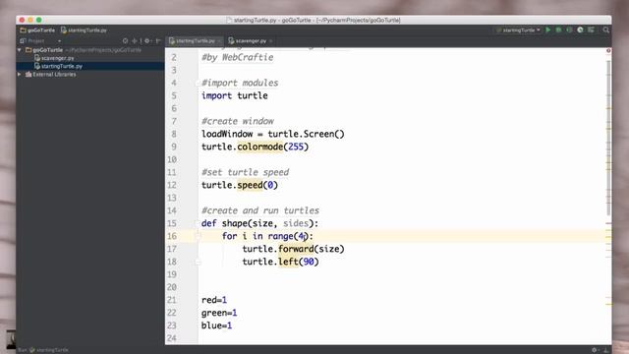Close the startingTurtle.py editor tab

pos(219,41)
